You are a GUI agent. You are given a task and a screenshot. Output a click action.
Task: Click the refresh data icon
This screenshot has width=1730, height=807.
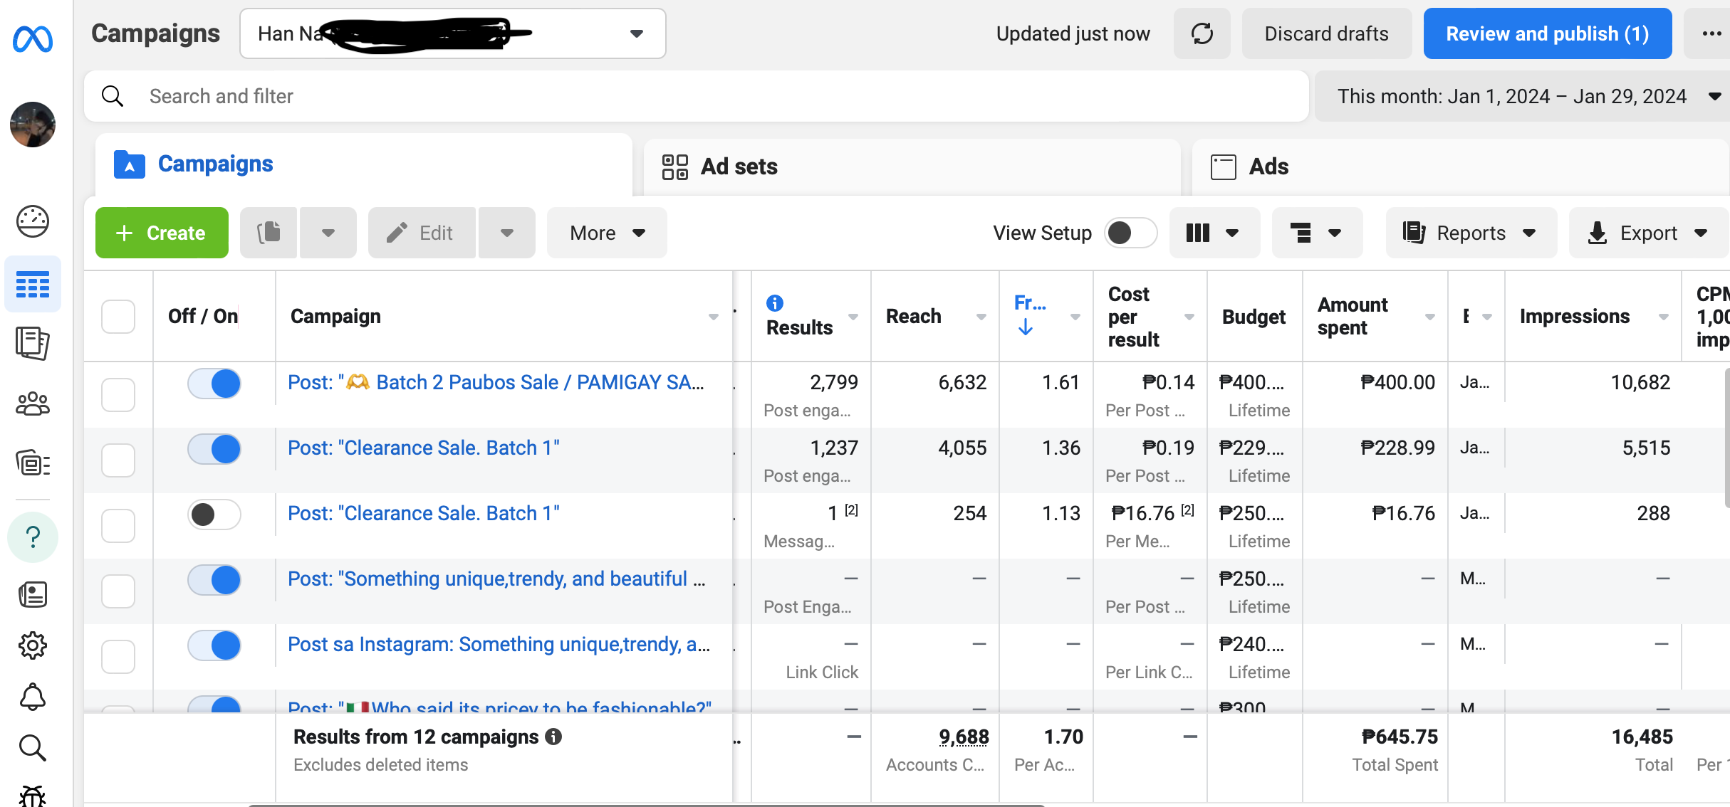(x=1202, y=33)
